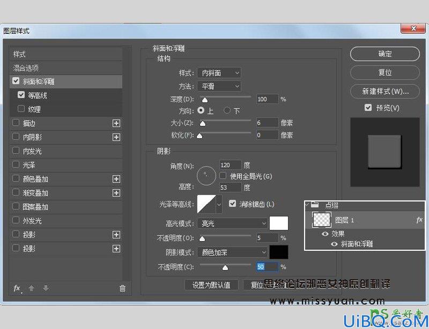Open white highlight color swatch
This screenshot has width=429, height=329.
279,223
